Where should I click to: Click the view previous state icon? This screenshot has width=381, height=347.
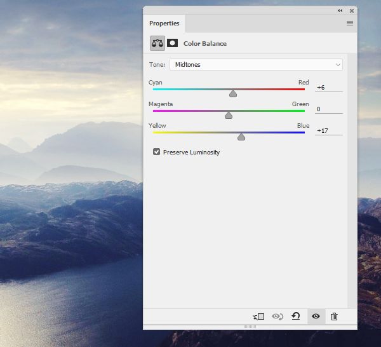(277, 316)
